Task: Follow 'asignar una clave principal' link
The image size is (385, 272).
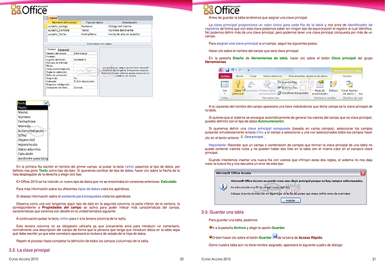Action: (237, 44)
